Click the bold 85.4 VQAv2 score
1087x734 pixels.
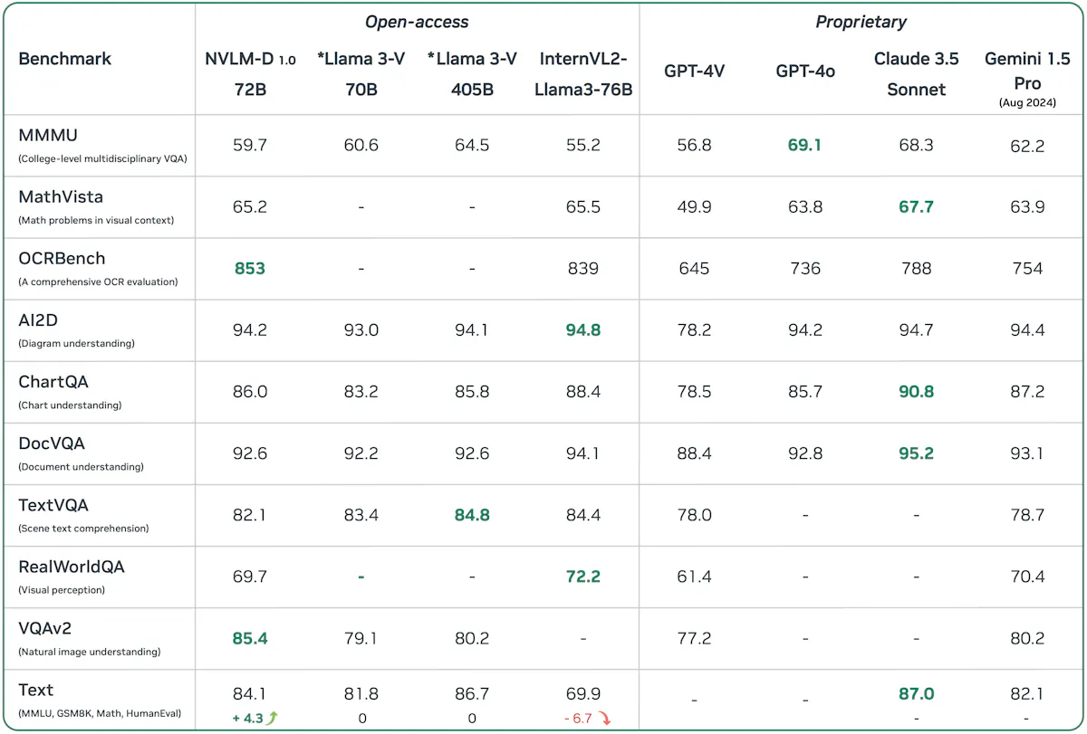(x=250, y=637)
